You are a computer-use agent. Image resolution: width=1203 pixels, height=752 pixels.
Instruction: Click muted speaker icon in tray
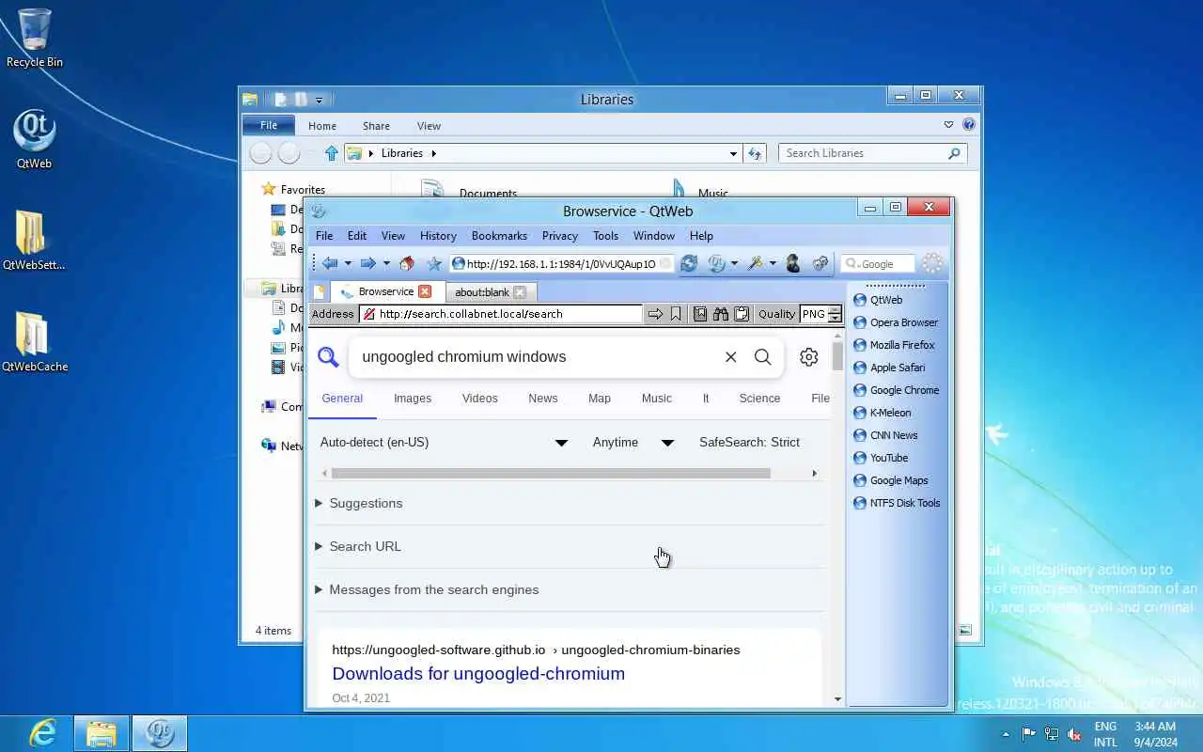[x=1074, y=734]
